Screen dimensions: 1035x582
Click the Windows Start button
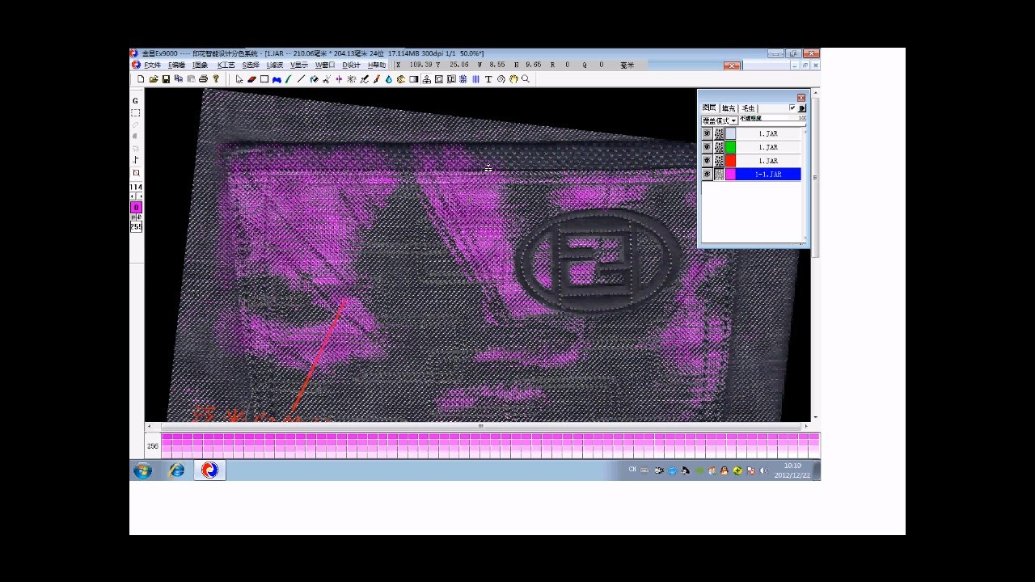coord(143,470)
